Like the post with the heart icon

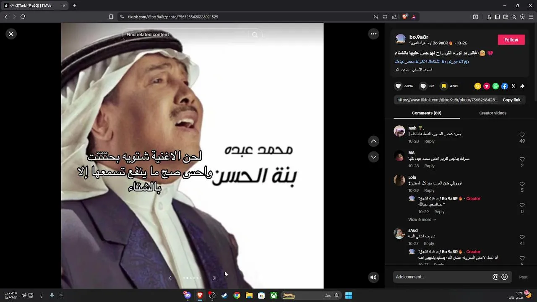point(398,86)
